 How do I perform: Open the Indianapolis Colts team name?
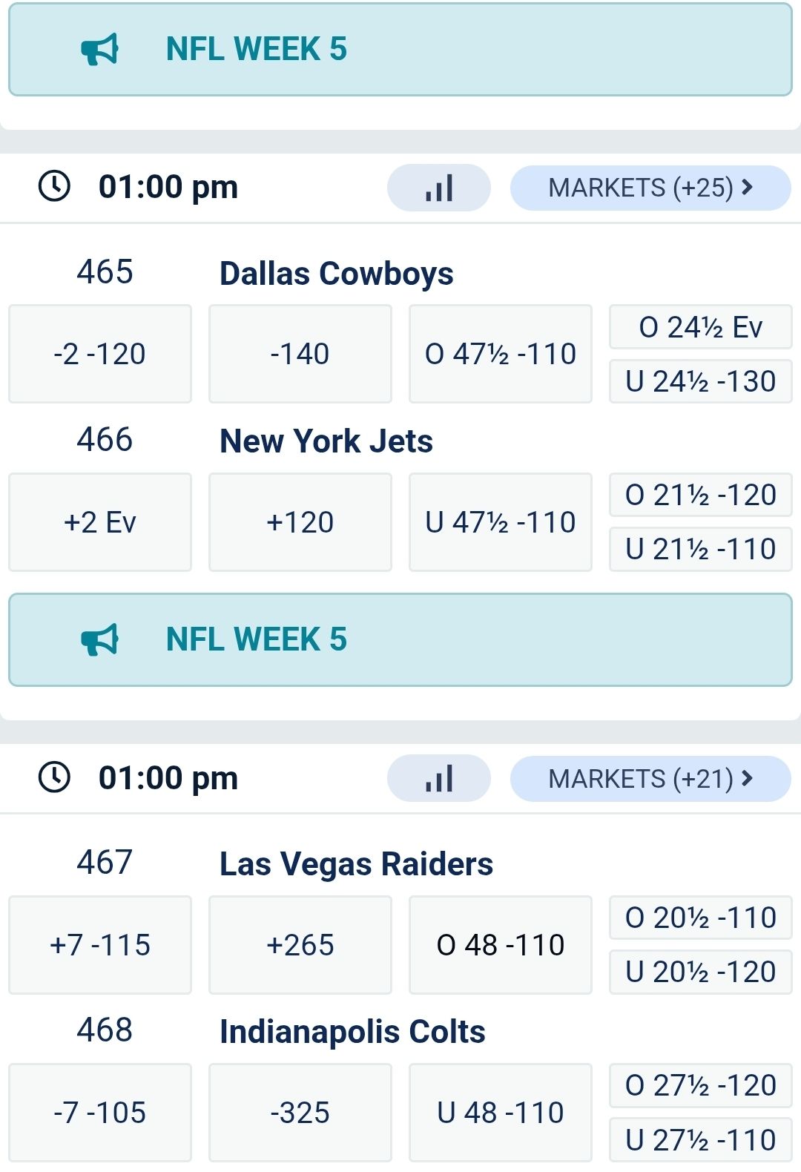352,1032
